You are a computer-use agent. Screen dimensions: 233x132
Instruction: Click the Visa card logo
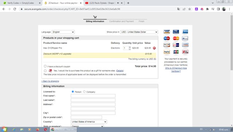(x=167, y=31)
